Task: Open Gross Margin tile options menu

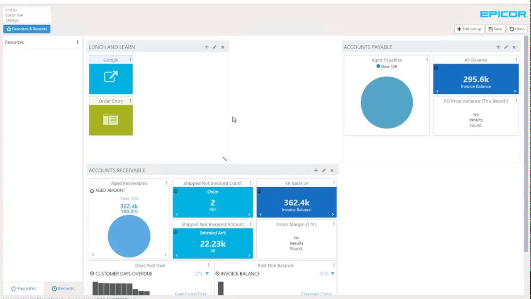Action: (x=334, y=224)
